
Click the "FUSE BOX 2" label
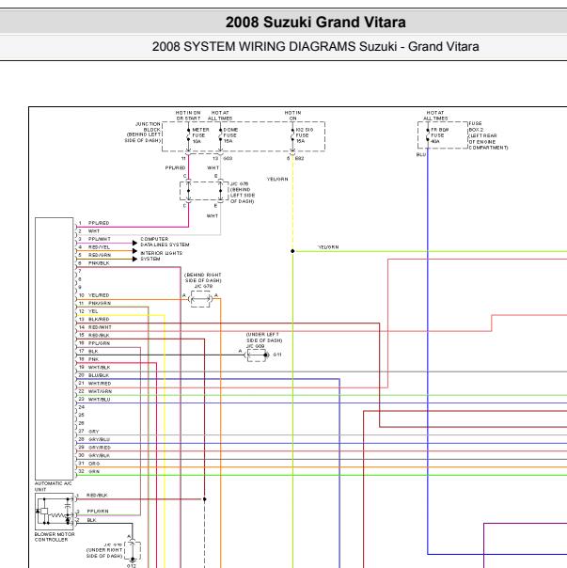(476, 126)
